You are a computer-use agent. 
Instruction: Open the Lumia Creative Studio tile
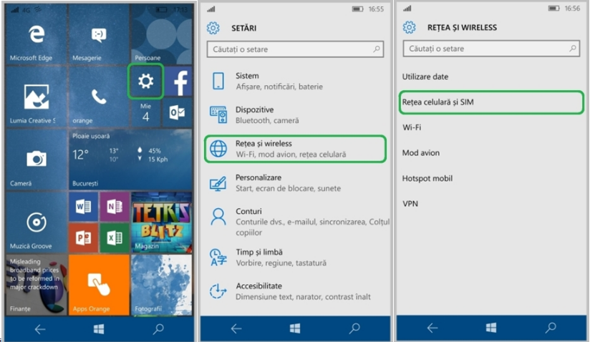click(36, 97)
